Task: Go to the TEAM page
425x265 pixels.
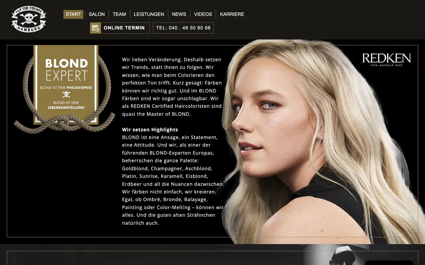Action: click(119, 14)
